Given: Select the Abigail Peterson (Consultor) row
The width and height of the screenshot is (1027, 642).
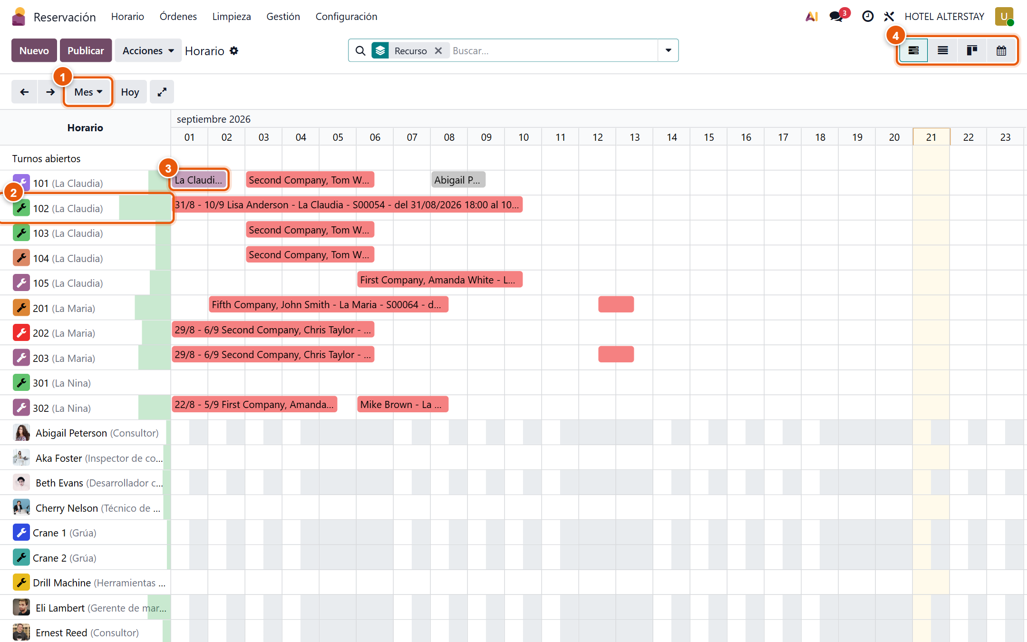Looking at the screenshot, I should (x=86, y=433).
